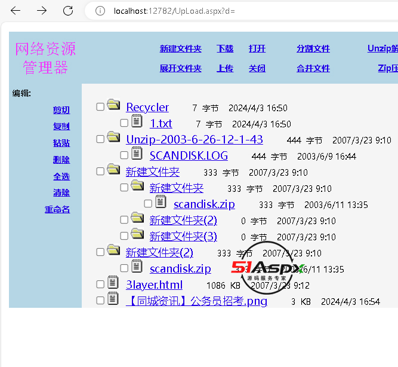Click the browser reload page icon
The height and width of the screenshot is (367, 398).
68,11
